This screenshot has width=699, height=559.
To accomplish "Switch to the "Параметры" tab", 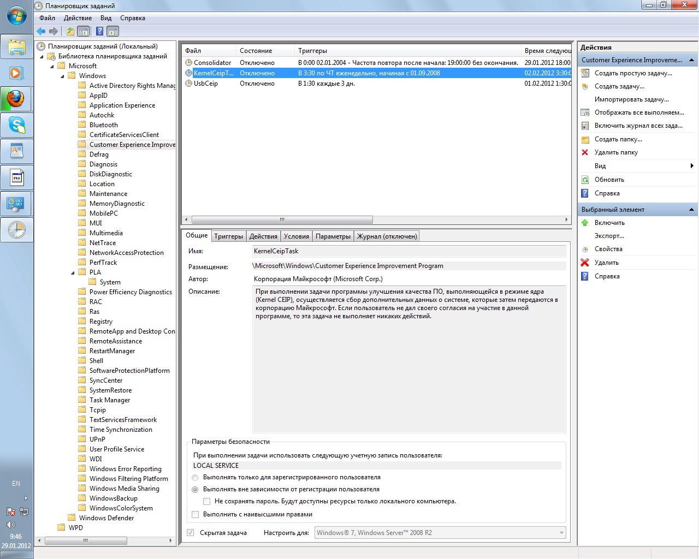I will click(x=333, y=236).
